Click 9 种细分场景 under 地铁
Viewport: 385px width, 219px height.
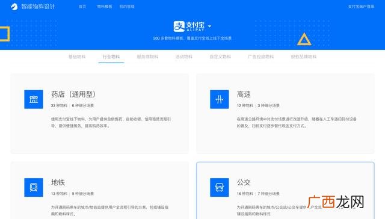pyautogui.click(x=83, y=194)
